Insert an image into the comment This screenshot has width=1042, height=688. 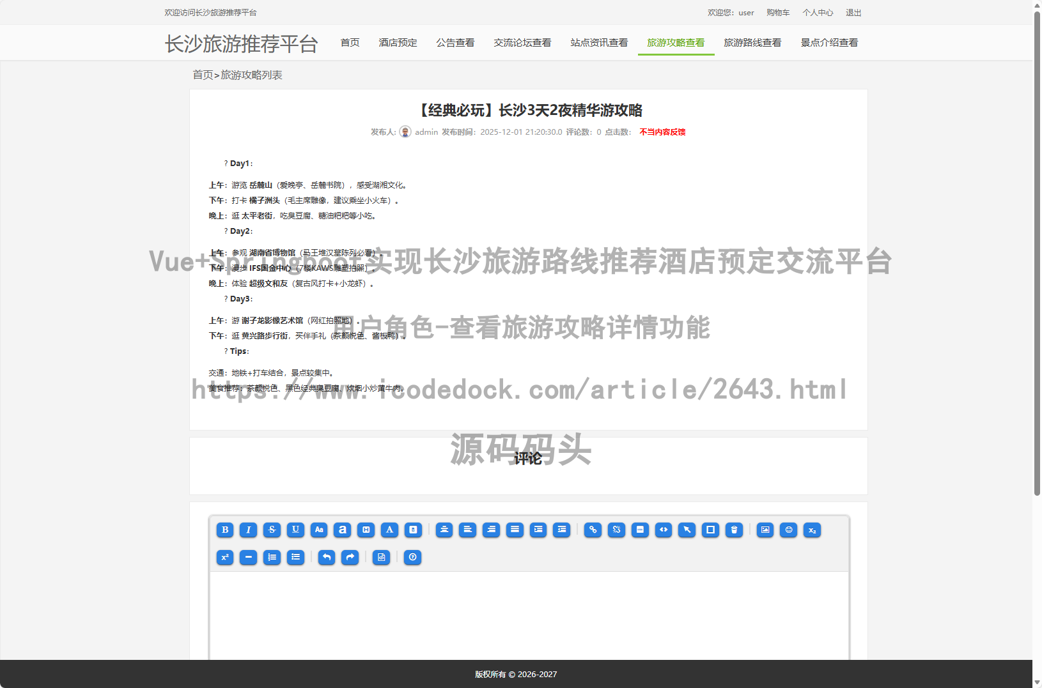click(765, 530)
